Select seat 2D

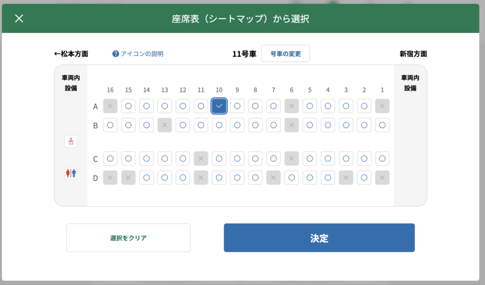[364, 178]
